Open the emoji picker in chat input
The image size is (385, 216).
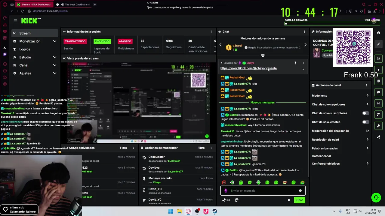(300, 190)
